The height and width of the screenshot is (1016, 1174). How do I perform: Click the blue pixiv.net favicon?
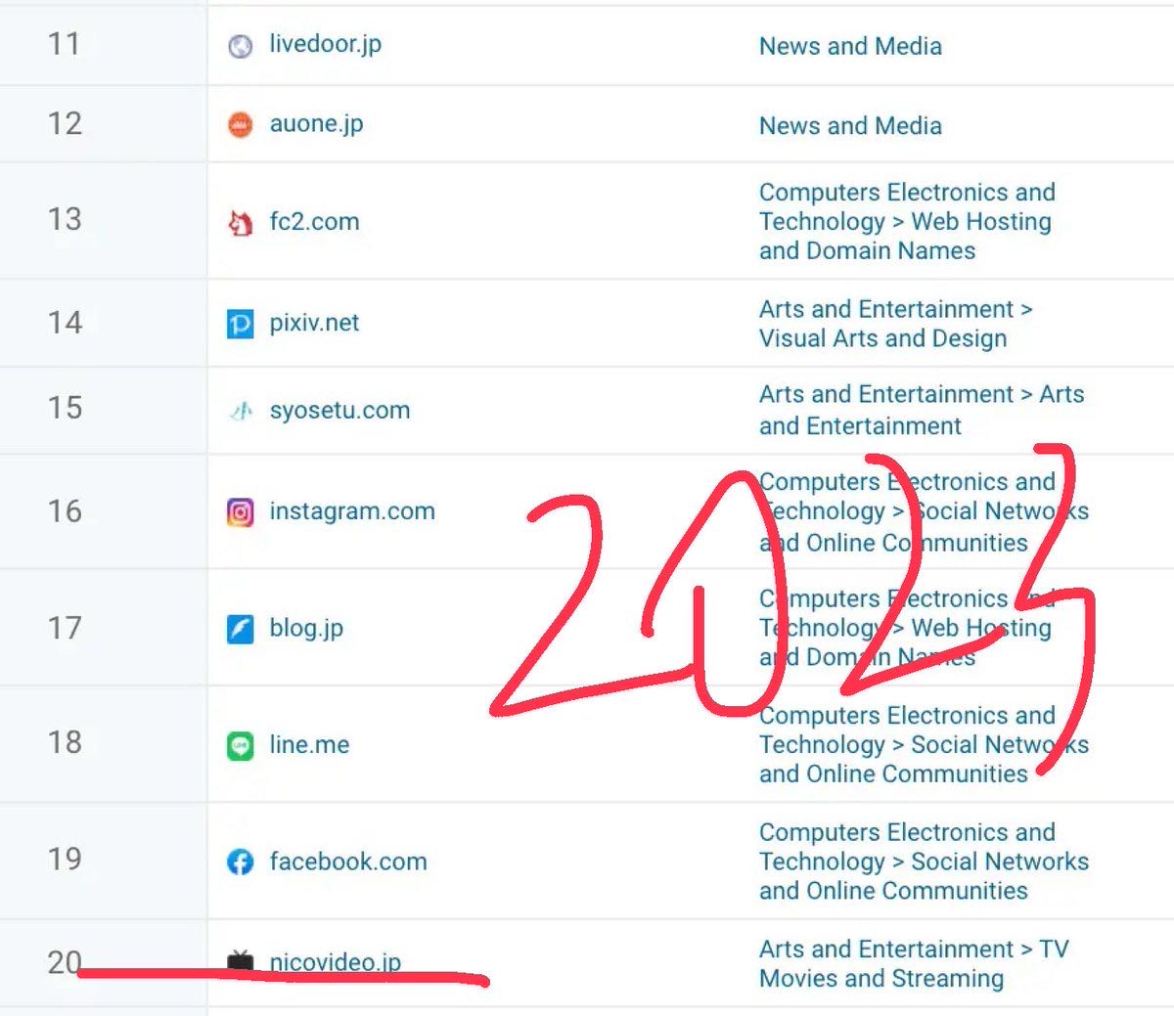(x=240, y=324)
